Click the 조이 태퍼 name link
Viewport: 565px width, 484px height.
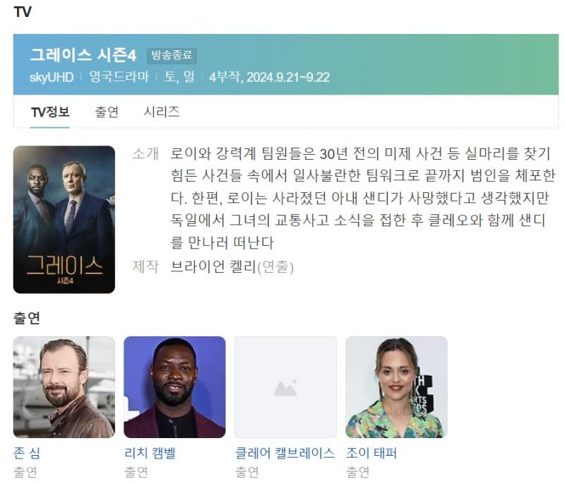pos(371,453)
